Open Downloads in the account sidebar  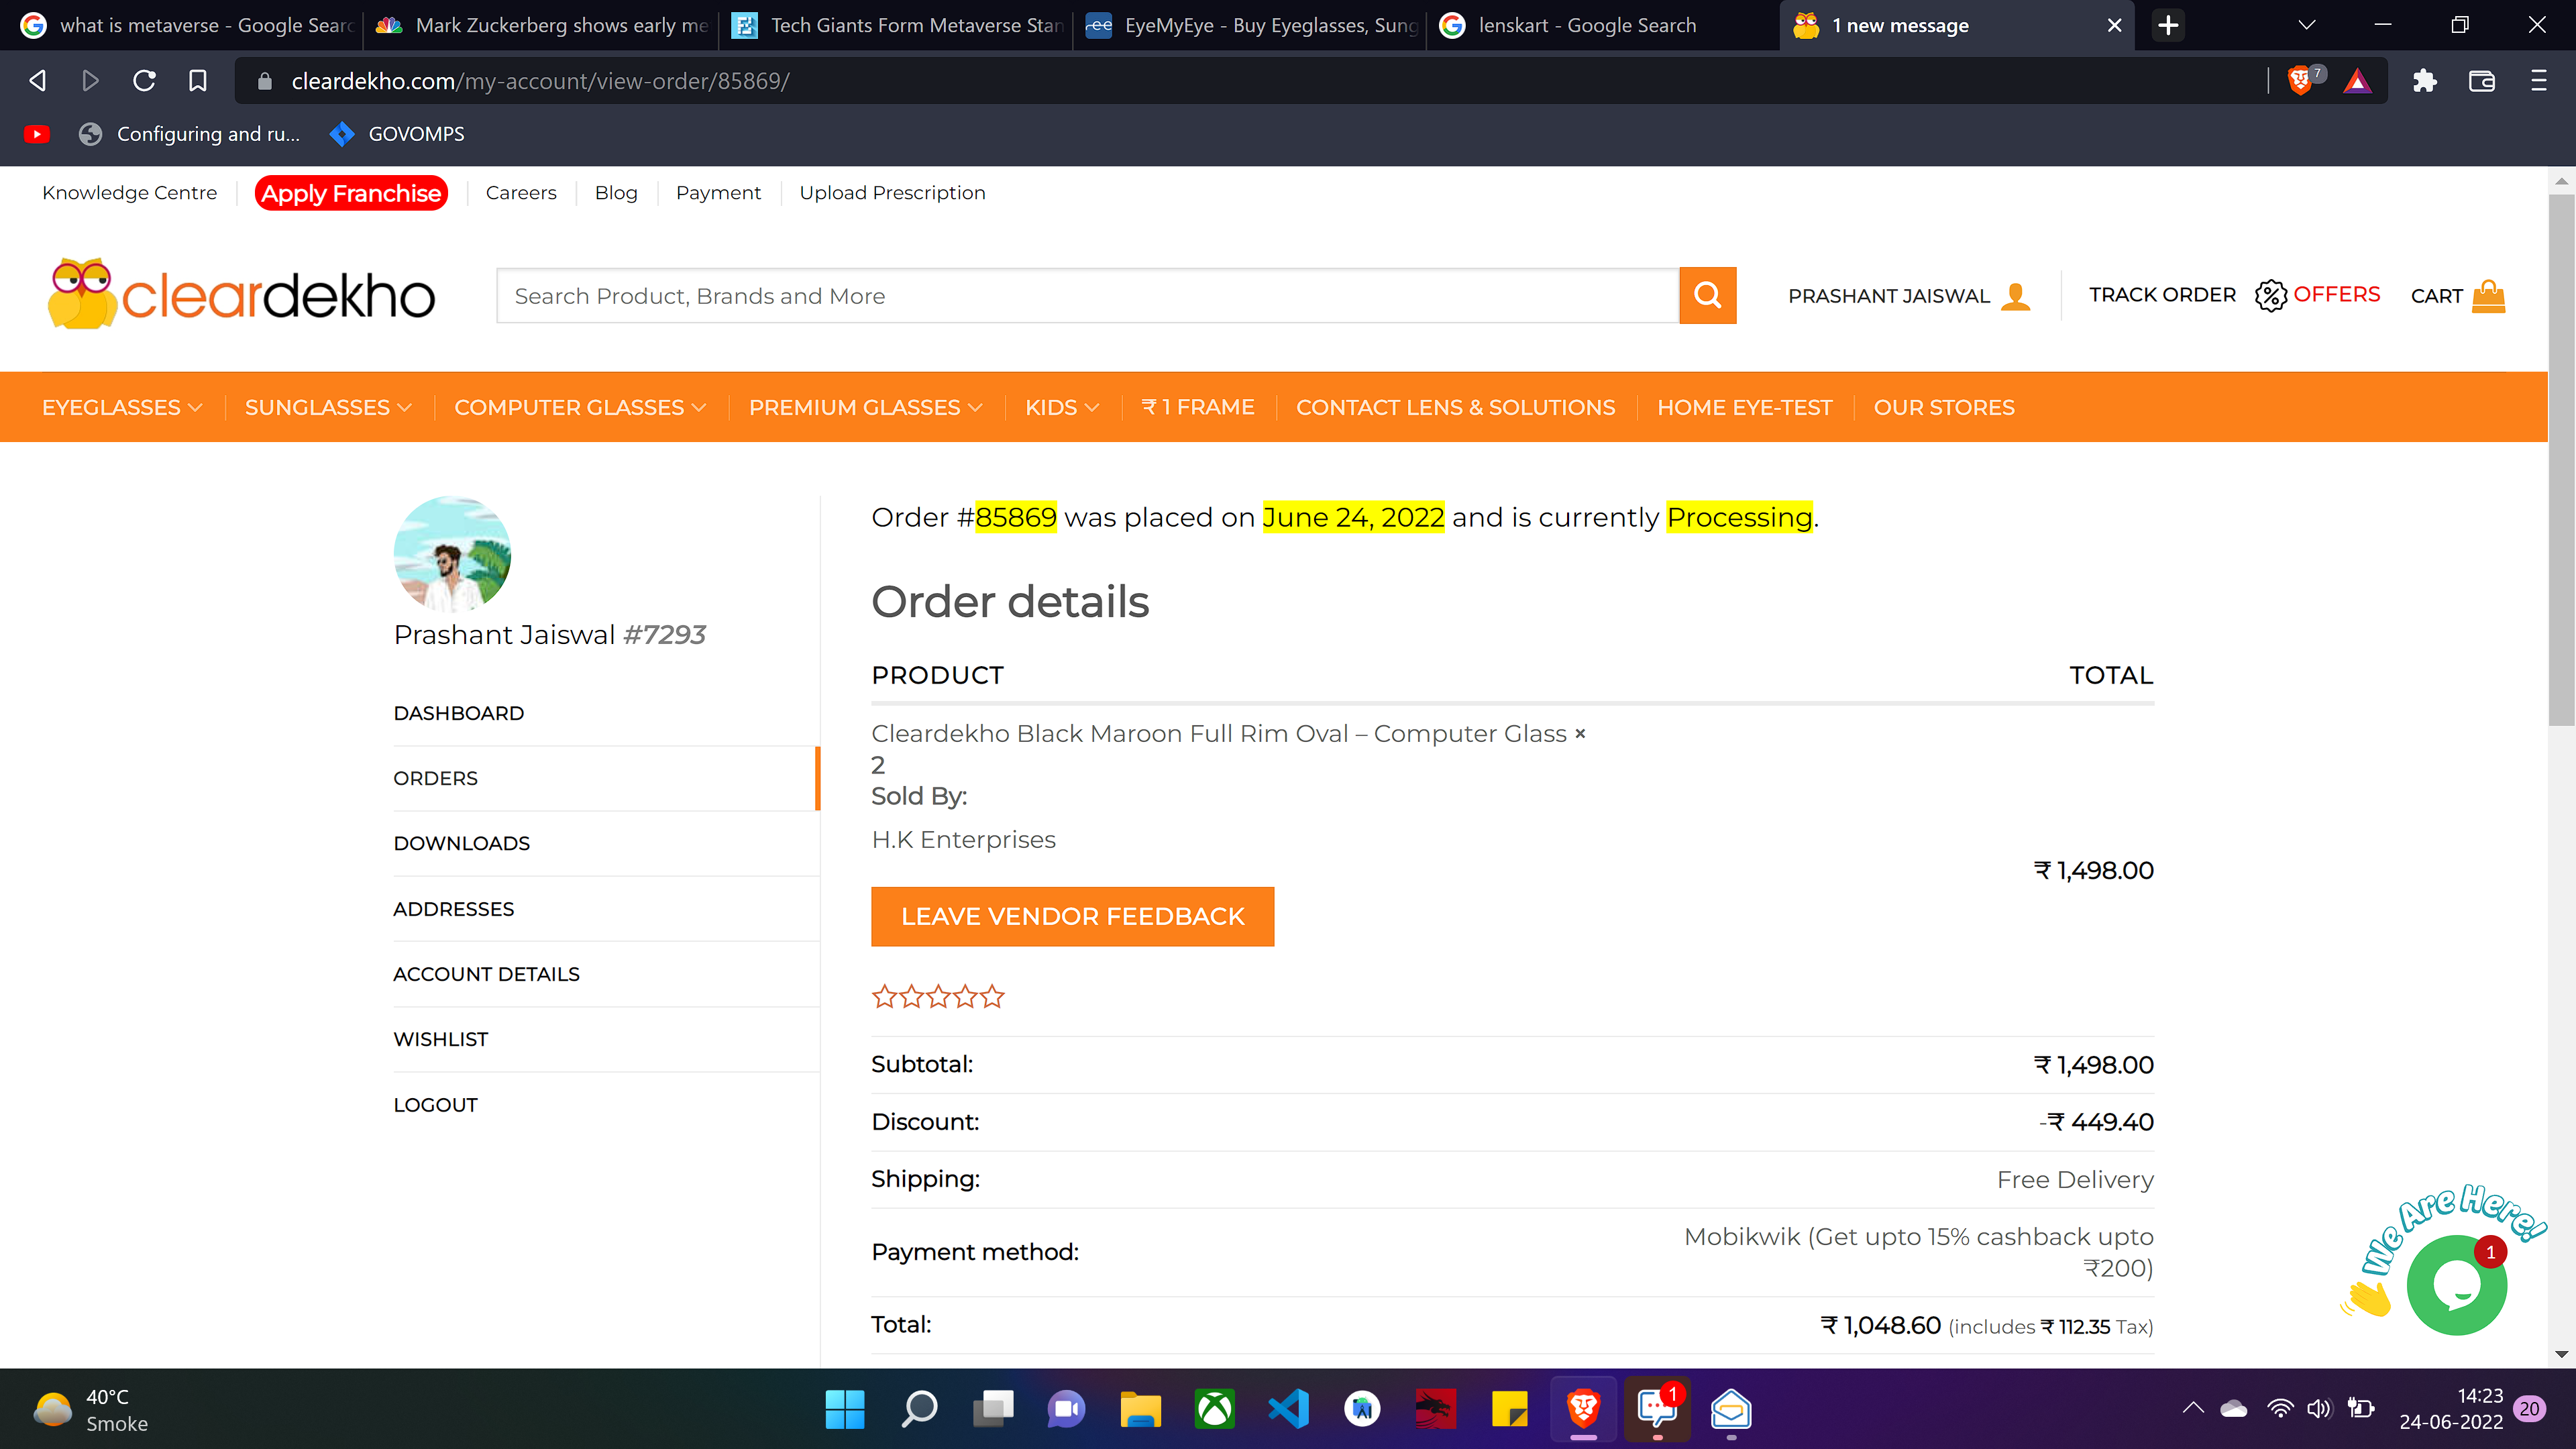click(x=461, y=843)
